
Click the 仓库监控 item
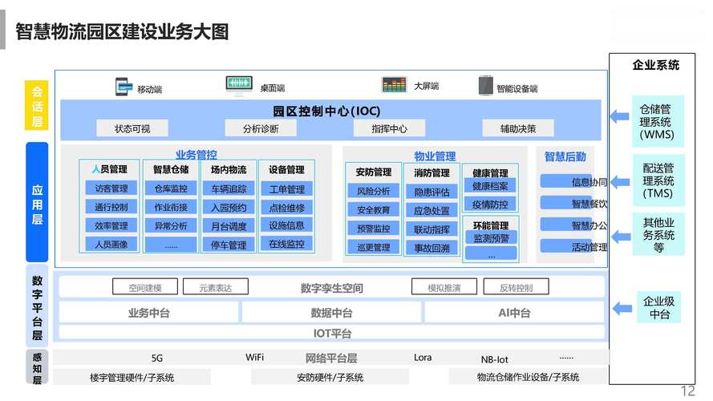171,188
